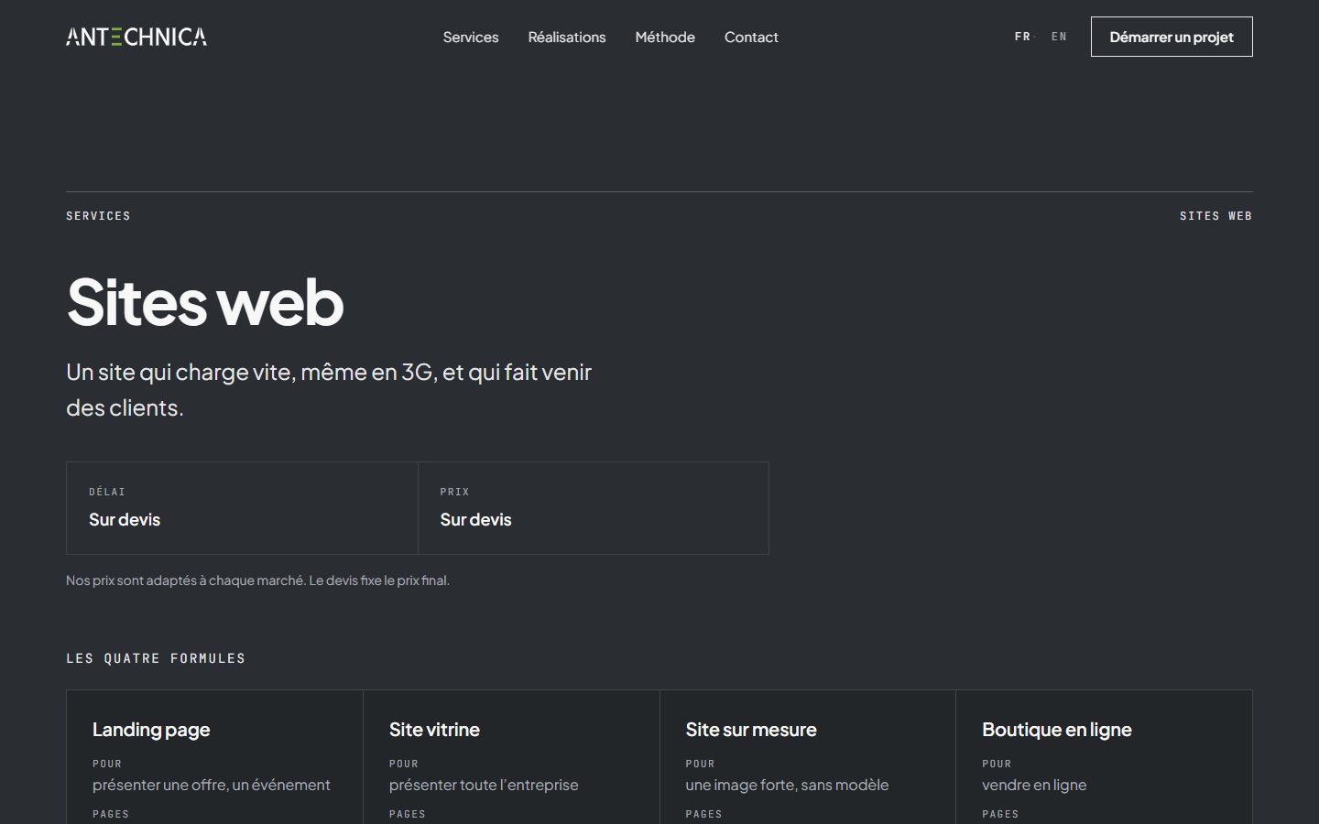The width and height of the screenshot is (1319, 824).
Task: Switch language to EN
Action: click(x=1059, y=37)
